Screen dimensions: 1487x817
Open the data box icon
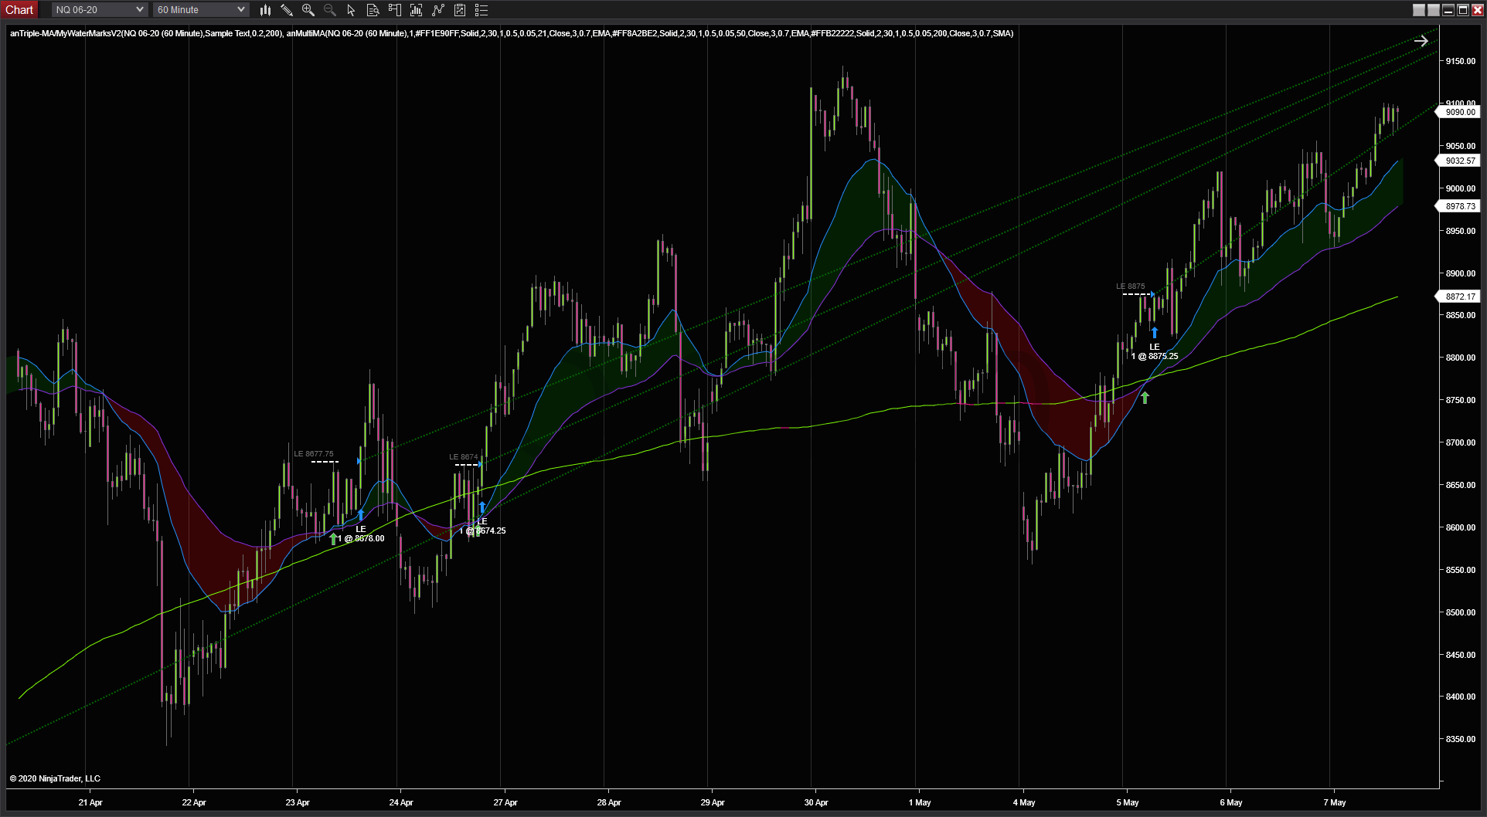click(373, 10)
